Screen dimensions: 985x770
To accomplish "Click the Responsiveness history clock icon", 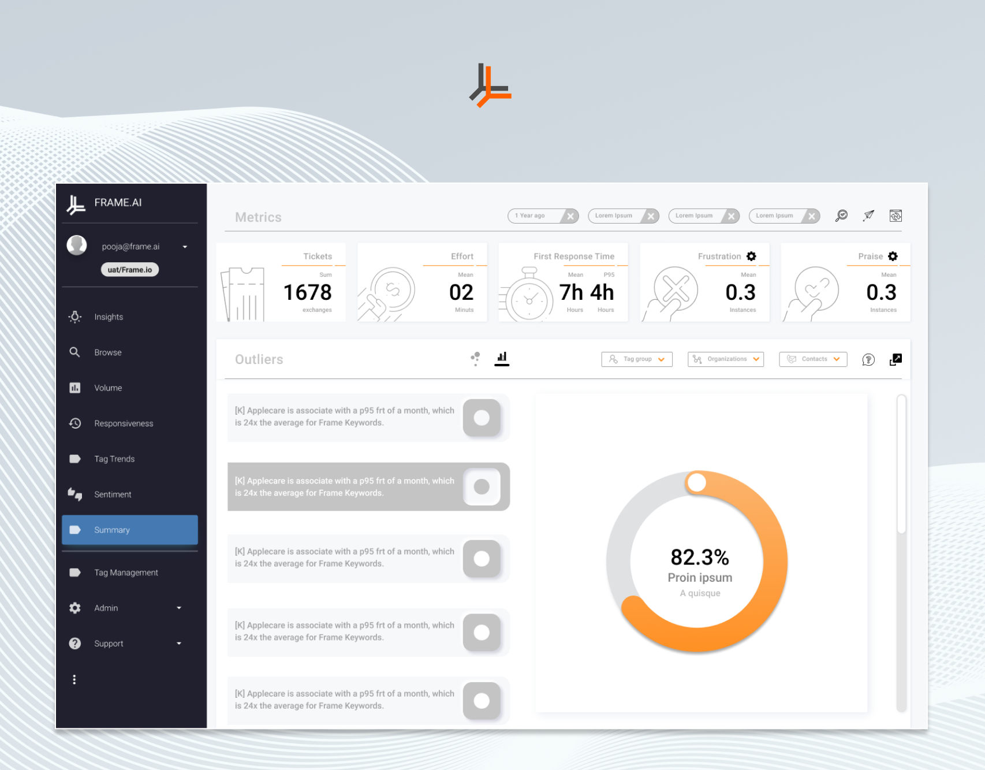I will point(75,423).
